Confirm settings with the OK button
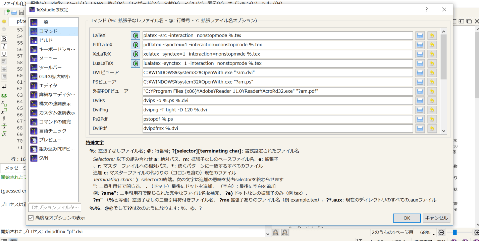Viewport: 479px width, 241px height. coord(407,218)
